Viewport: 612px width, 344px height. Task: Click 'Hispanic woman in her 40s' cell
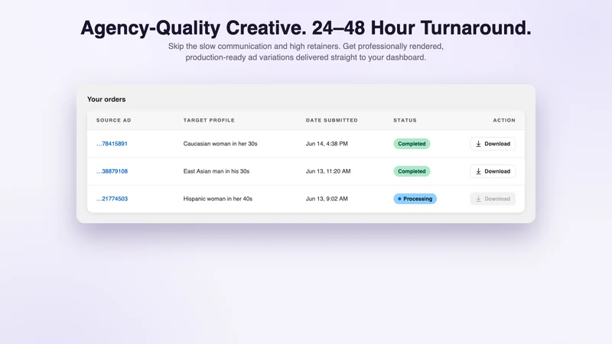(218, 199)
